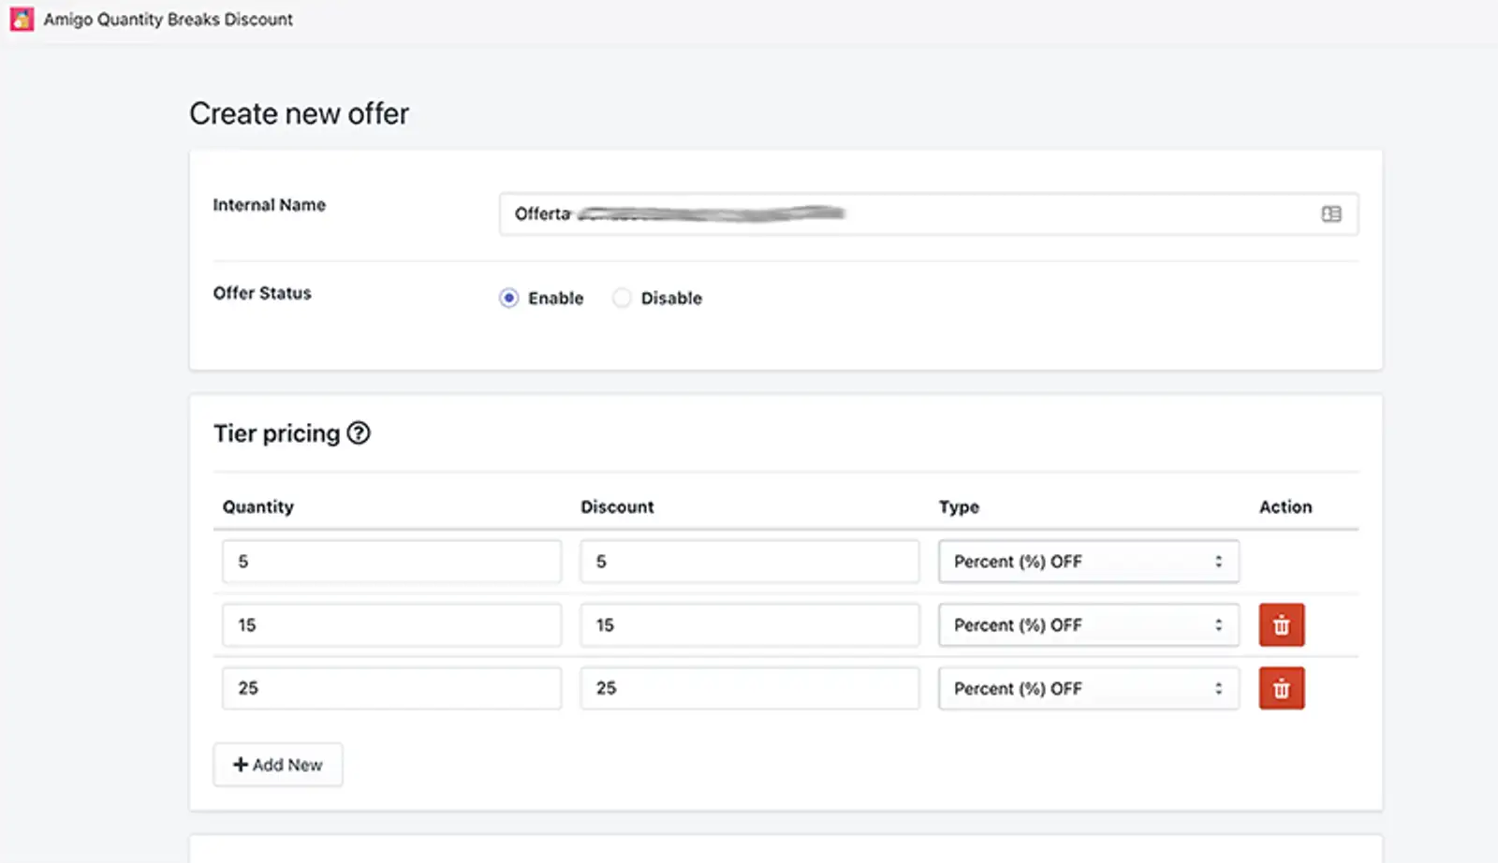
Task: Click the autofill icon in Internal Name field
Action: tap(1330, 214)
